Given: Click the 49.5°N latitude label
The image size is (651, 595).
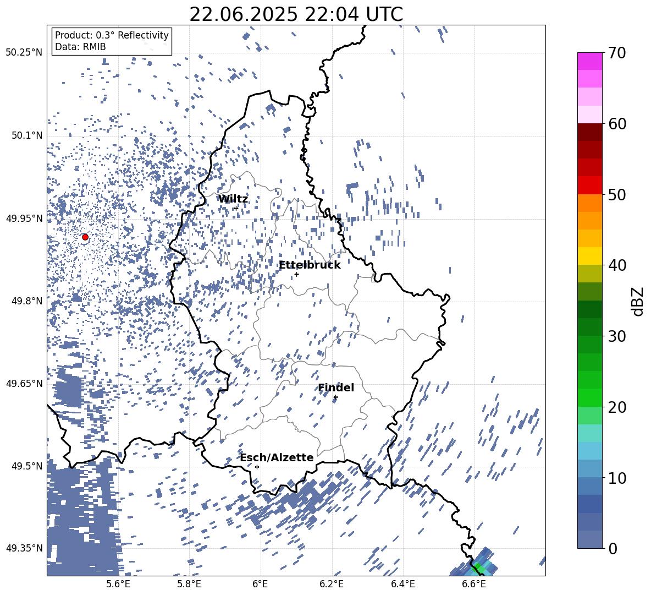Looking at the screenshot, I should tap(27, 466).
